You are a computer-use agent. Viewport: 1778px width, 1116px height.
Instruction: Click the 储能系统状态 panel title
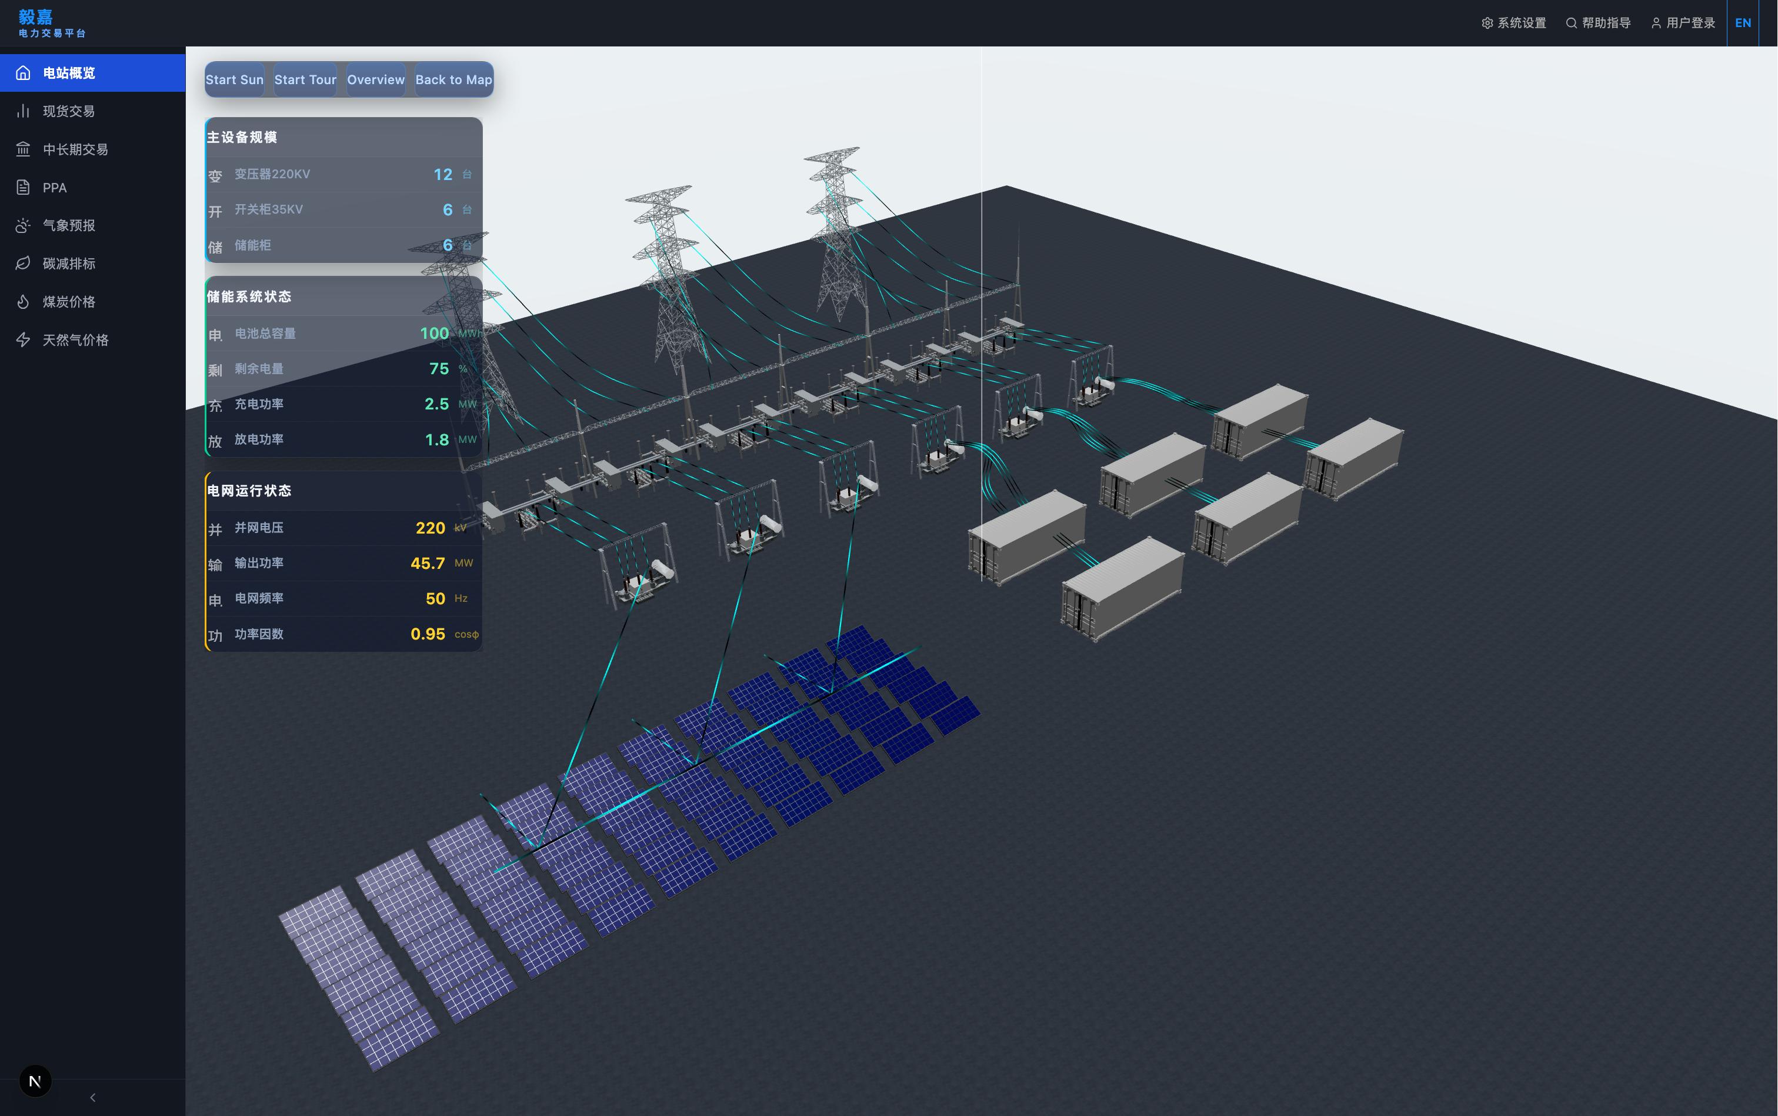[x=249, y=297]
